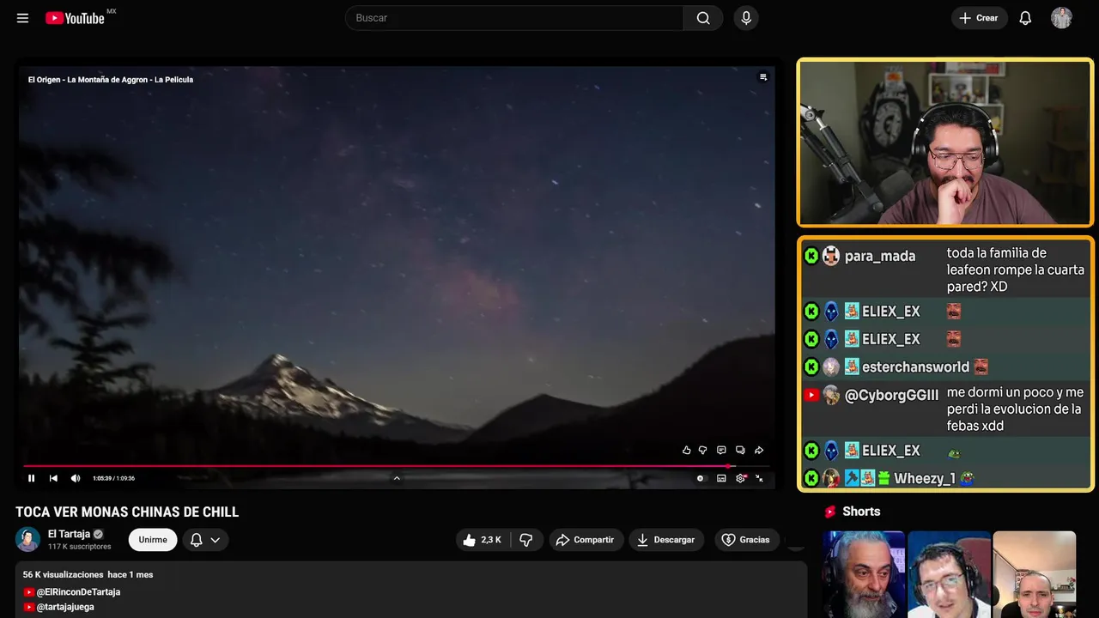Viewport: 1099px width, 618px height.
Task: Expand the video description box
Action: point(411,590)
